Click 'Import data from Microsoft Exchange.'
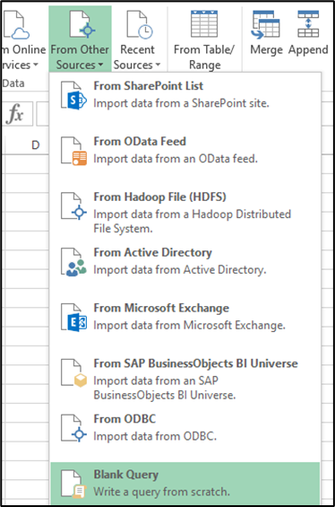335x507 pixels. click(190, 325)
